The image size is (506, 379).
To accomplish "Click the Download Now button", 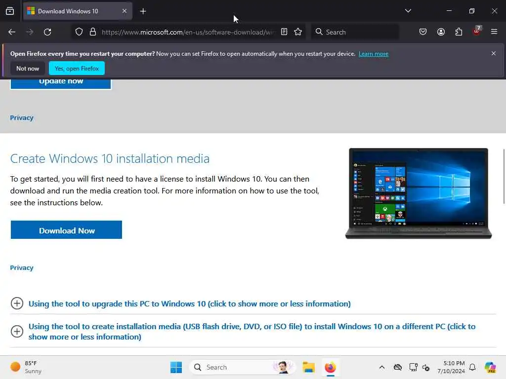I will 67,230.
